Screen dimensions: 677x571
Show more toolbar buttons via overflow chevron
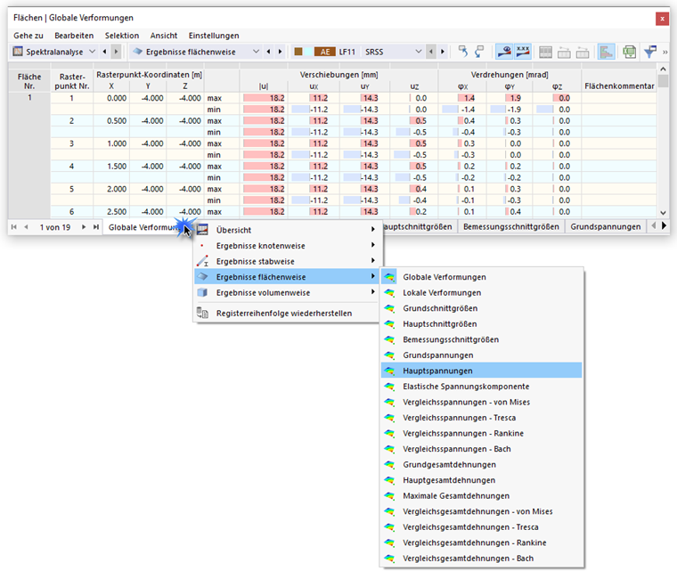tap(665, 53)
